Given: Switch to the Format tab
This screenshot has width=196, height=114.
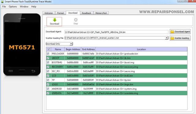Looking at the screenshot, I should click(61, 13).
